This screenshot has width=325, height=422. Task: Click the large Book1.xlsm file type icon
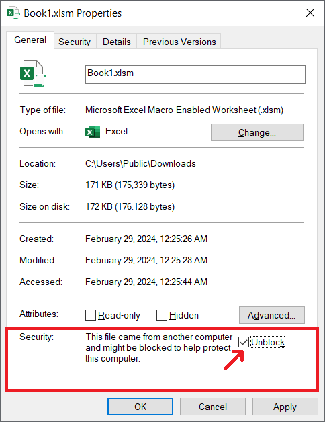pyautogui.click(x=33, y=73)
